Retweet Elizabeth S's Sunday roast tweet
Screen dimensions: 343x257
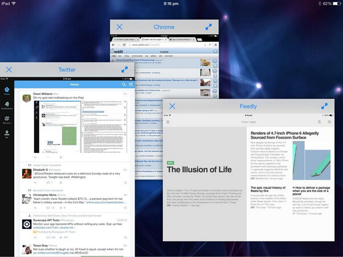click(48, 182)
